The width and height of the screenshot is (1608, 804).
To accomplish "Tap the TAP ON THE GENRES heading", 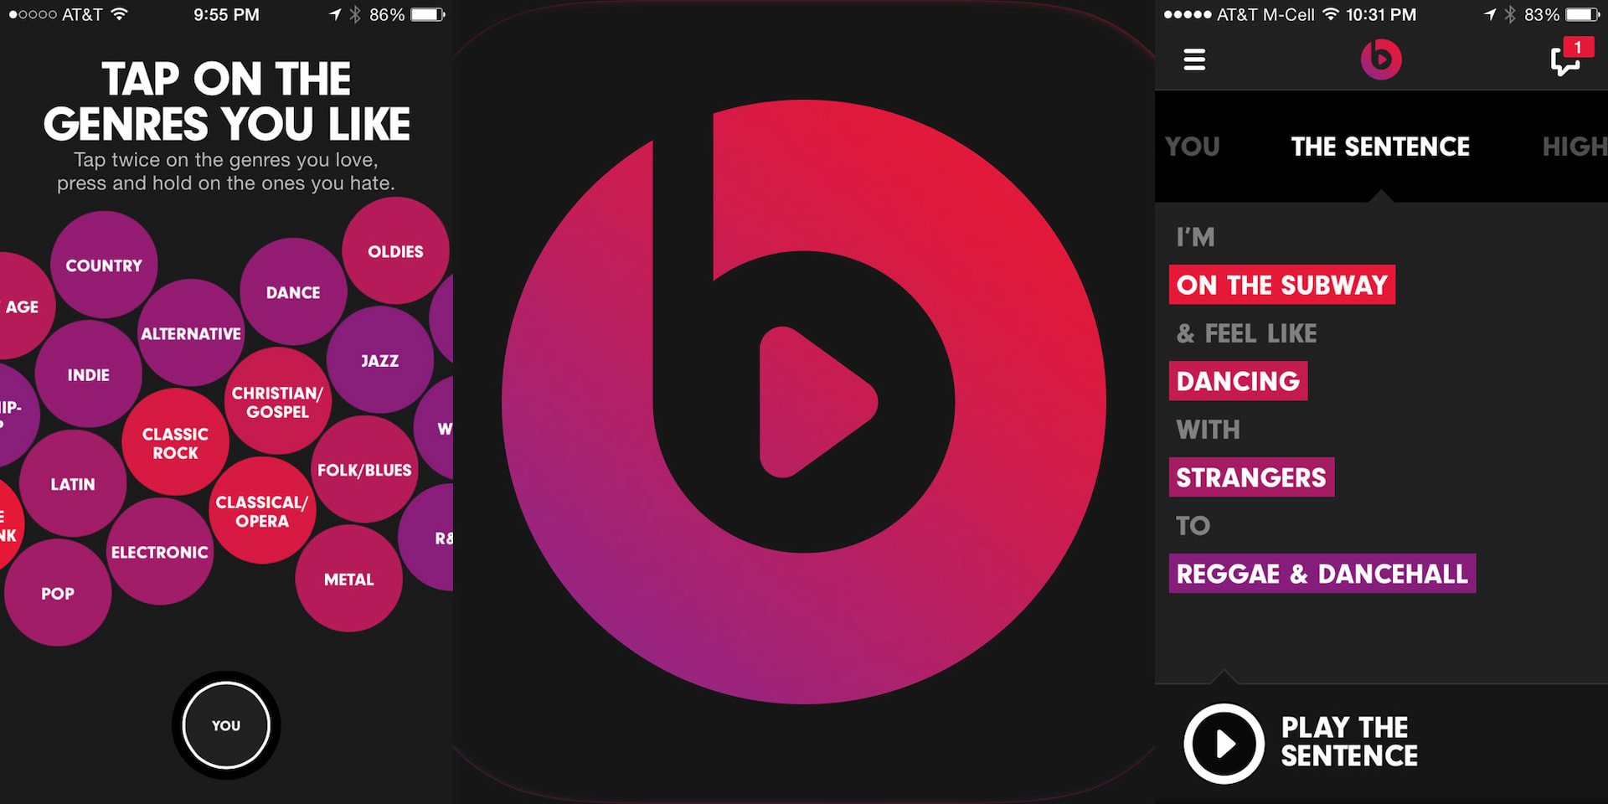I will point(226,101).
